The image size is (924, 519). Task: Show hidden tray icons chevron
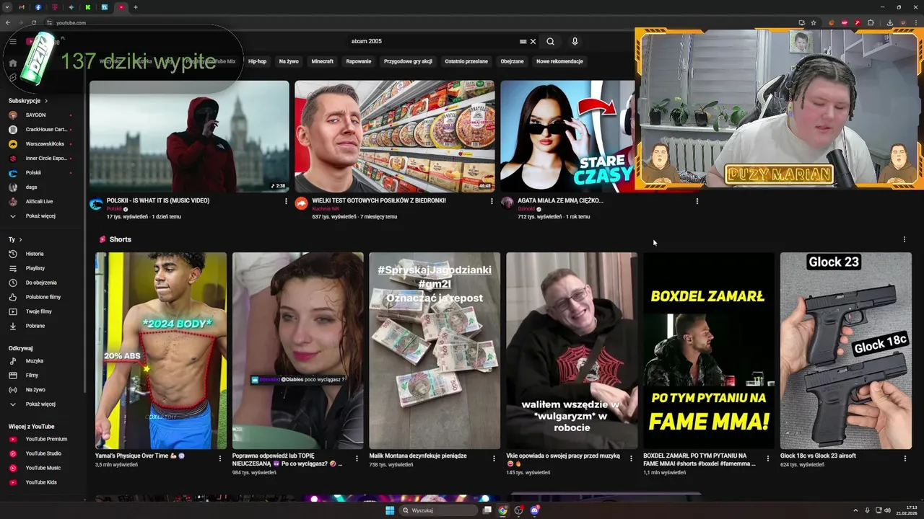[x=856, y=510]
